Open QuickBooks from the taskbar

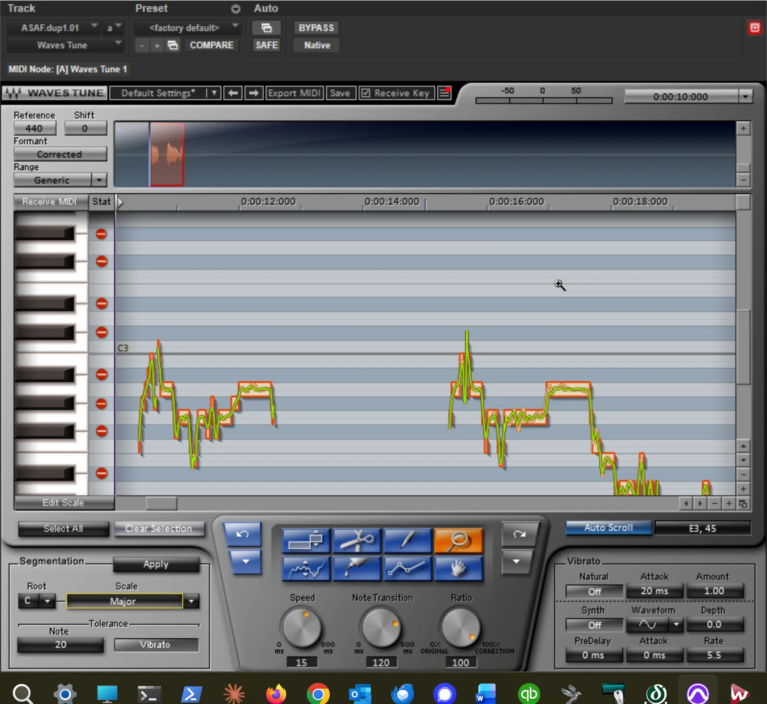click(529, 693)
